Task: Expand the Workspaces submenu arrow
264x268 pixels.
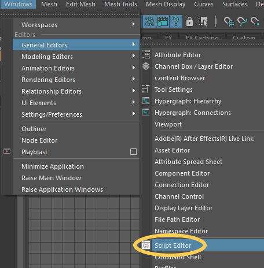Action: (x=134, y=24)
